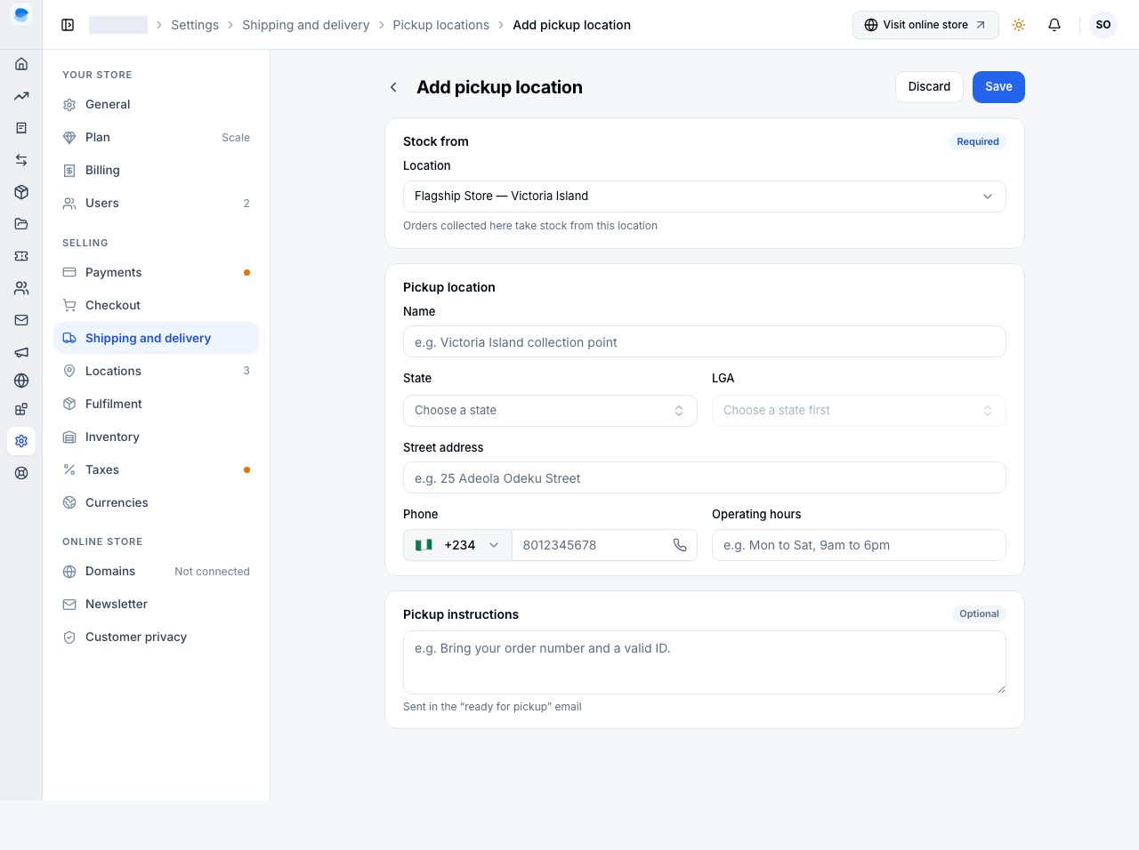Click the phone handset icon in the Phone field
This screenshot has width=1139, height=850.
pos(680,545)
